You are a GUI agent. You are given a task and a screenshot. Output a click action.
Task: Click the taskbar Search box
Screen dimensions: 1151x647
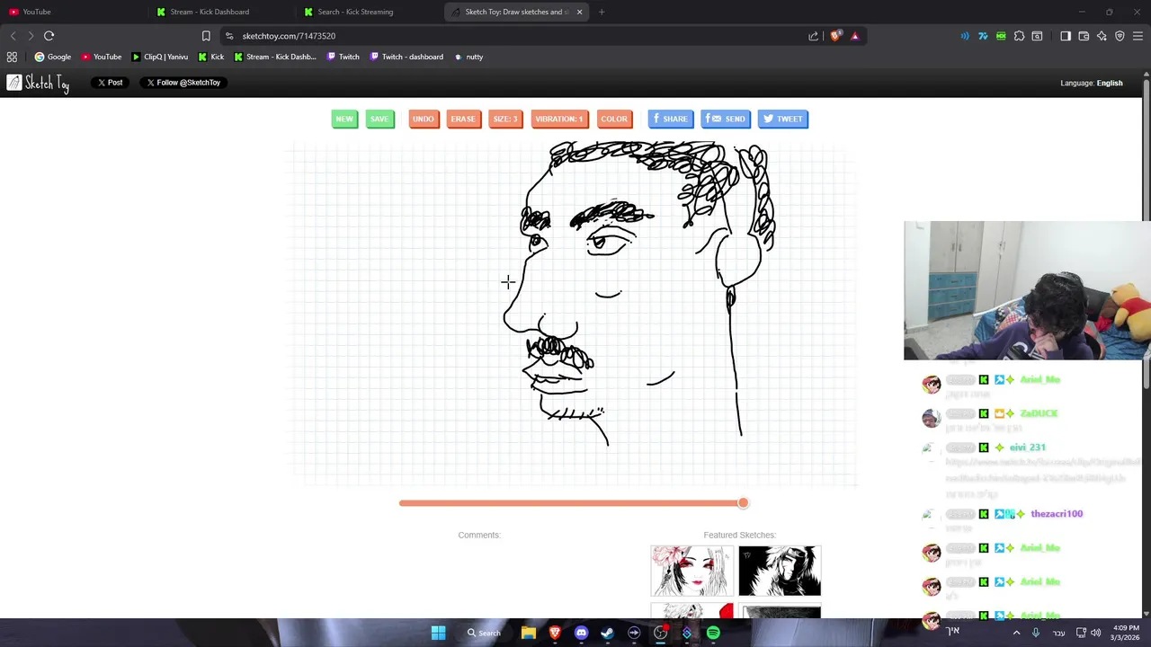point(484,633)
